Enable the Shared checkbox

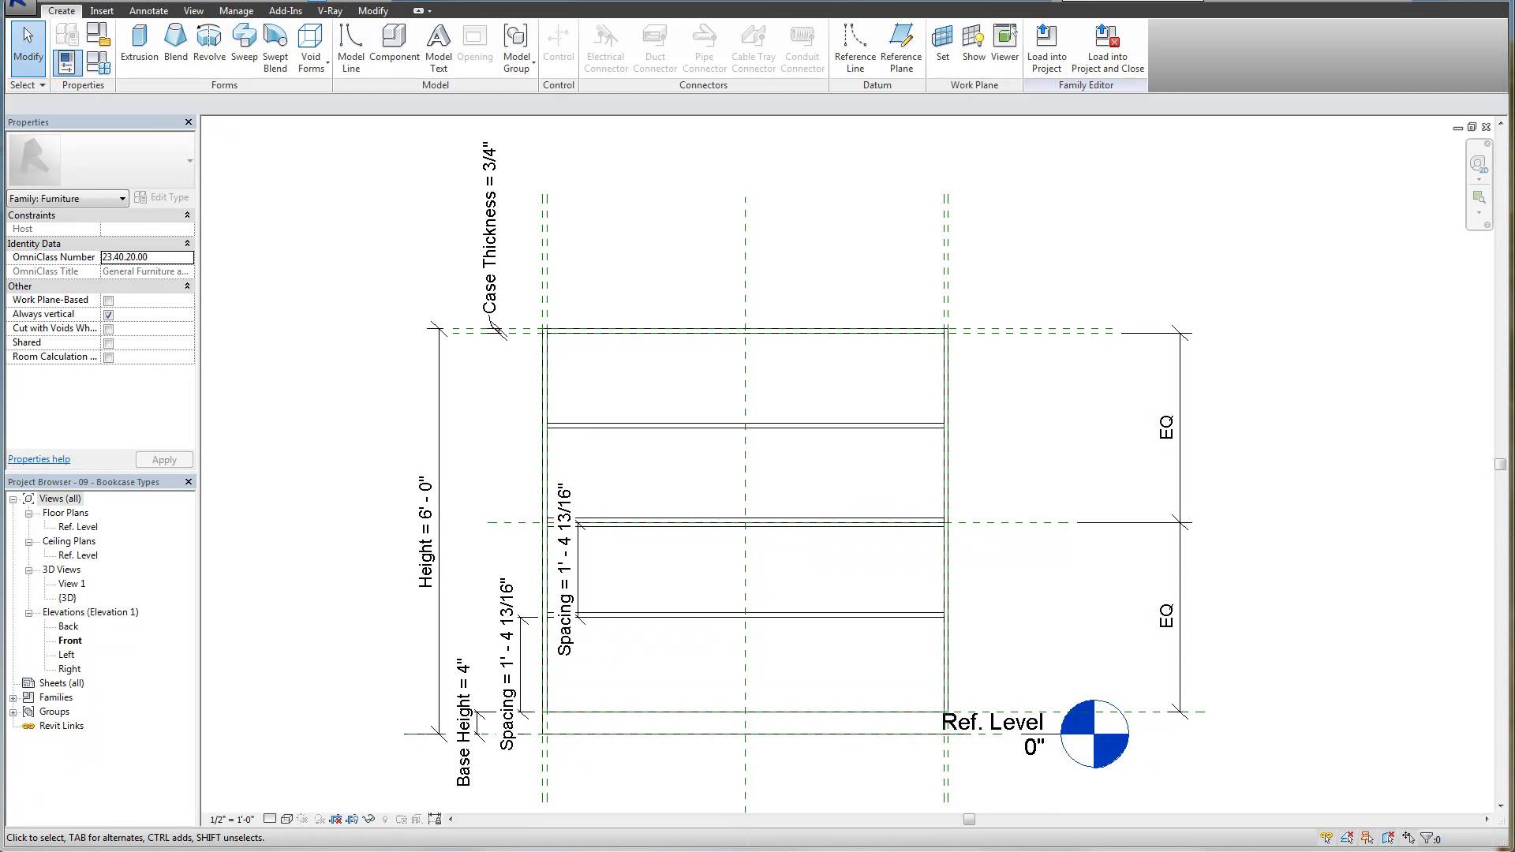click(108, 342)
